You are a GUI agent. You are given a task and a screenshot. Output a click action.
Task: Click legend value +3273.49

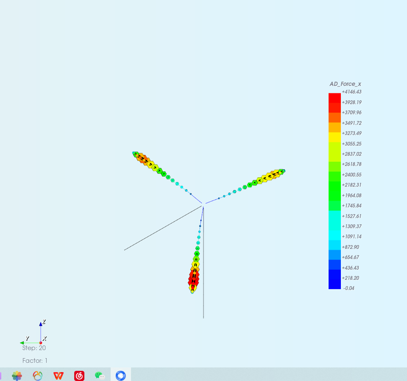point(352,133)
